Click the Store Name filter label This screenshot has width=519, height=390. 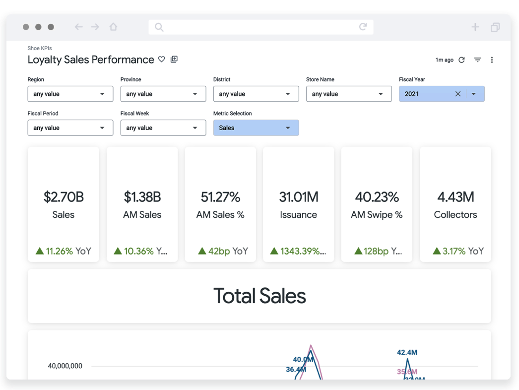pos(320,79)
